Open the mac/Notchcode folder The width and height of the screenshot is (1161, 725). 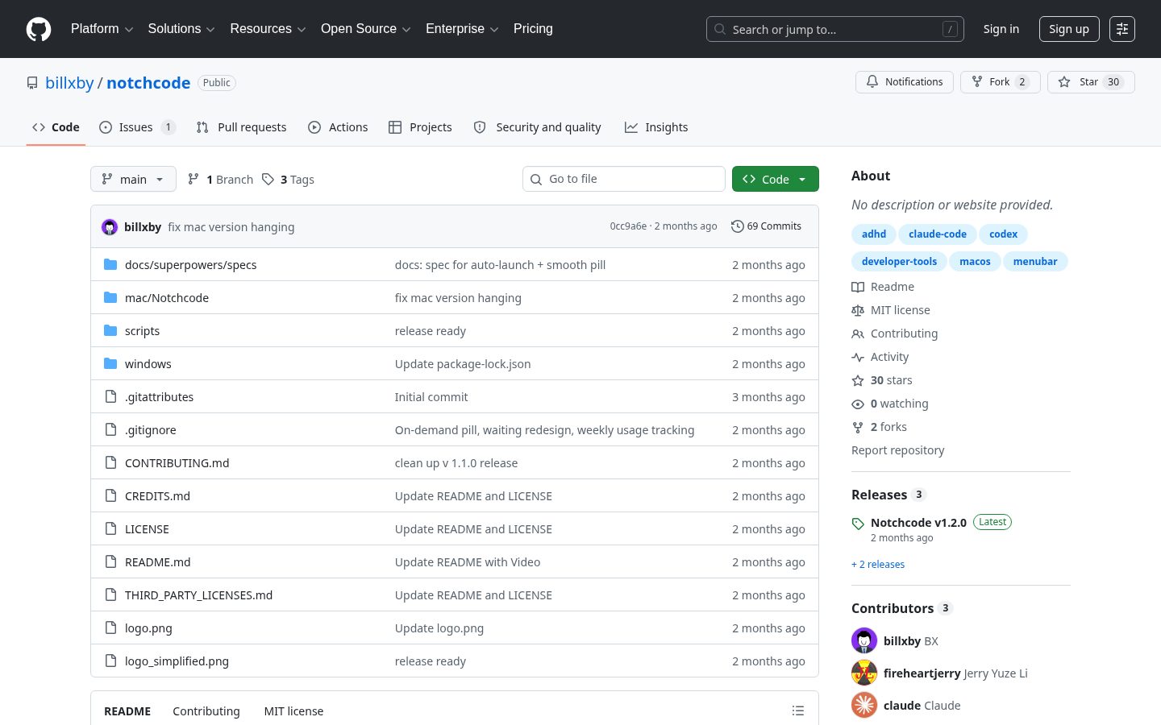click(x=167, y=298)
